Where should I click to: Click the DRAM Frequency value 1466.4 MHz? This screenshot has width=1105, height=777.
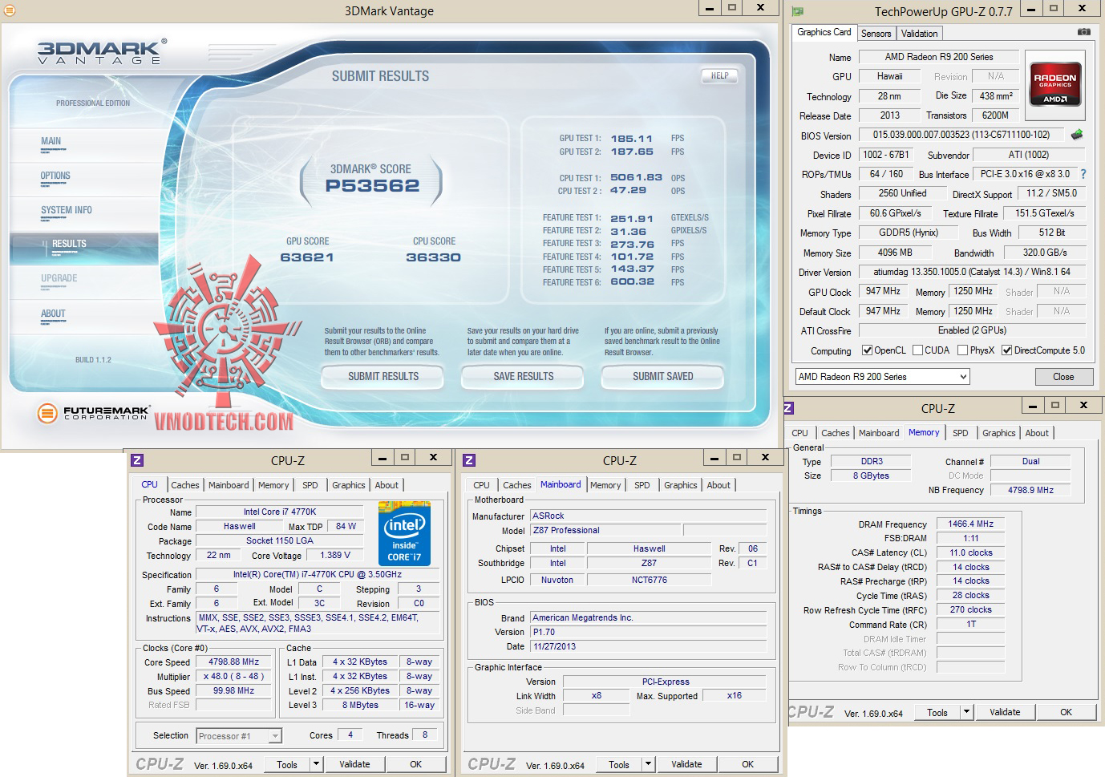coord(970,524)
